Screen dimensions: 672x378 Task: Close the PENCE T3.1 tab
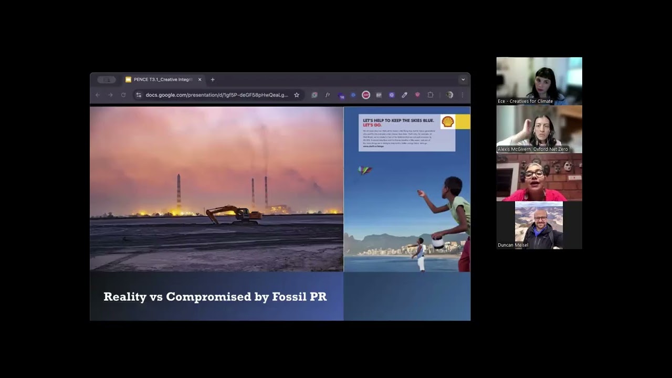199,80
